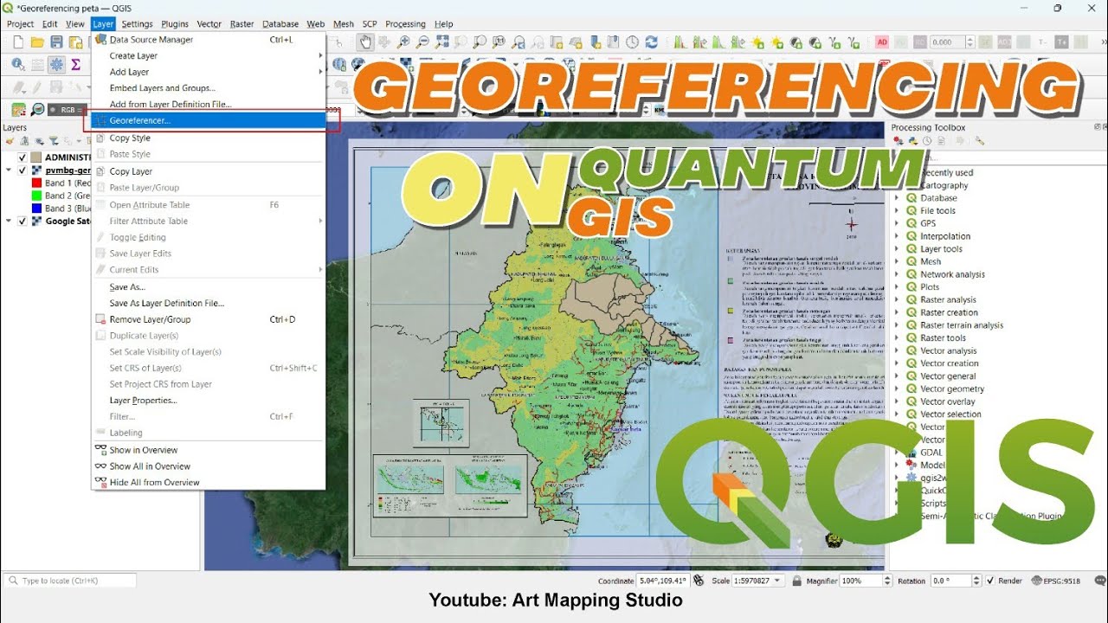The image size is (1108, 623).
Task: Click the Band 2 green color swatch
Action: (x=36, y=196)
